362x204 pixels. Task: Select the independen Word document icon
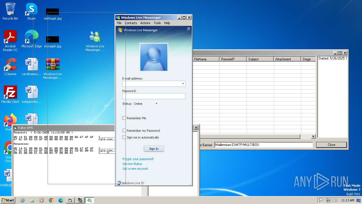(31, 95)
